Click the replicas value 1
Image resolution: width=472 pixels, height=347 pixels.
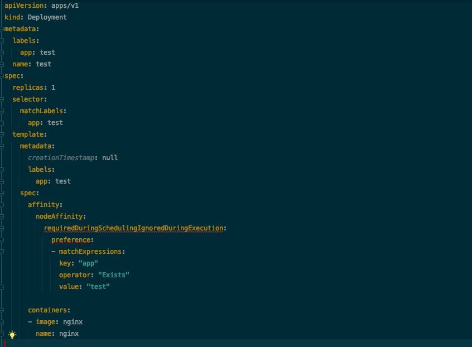(53, 88)
